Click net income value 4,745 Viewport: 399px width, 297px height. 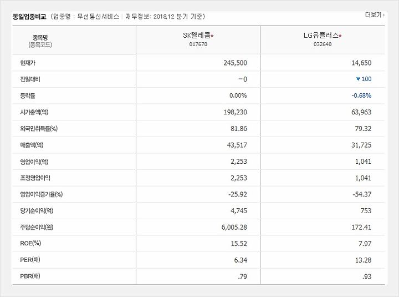[x=239, y=211]
